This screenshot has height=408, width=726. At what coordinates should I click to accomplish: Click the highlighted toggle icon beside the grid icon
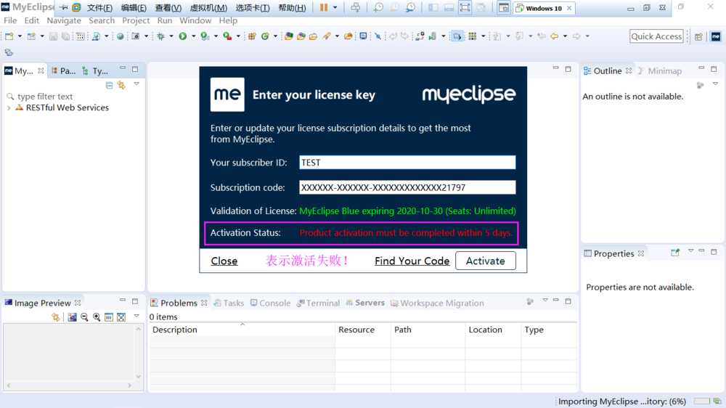(457, 36)
